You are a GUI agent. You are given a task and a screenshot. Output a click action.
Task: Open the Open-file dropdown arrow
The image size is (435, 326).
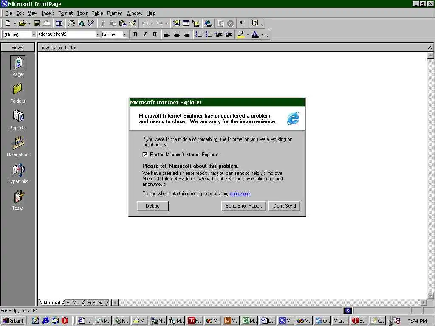pyautogui.click(x=29, y=24)
